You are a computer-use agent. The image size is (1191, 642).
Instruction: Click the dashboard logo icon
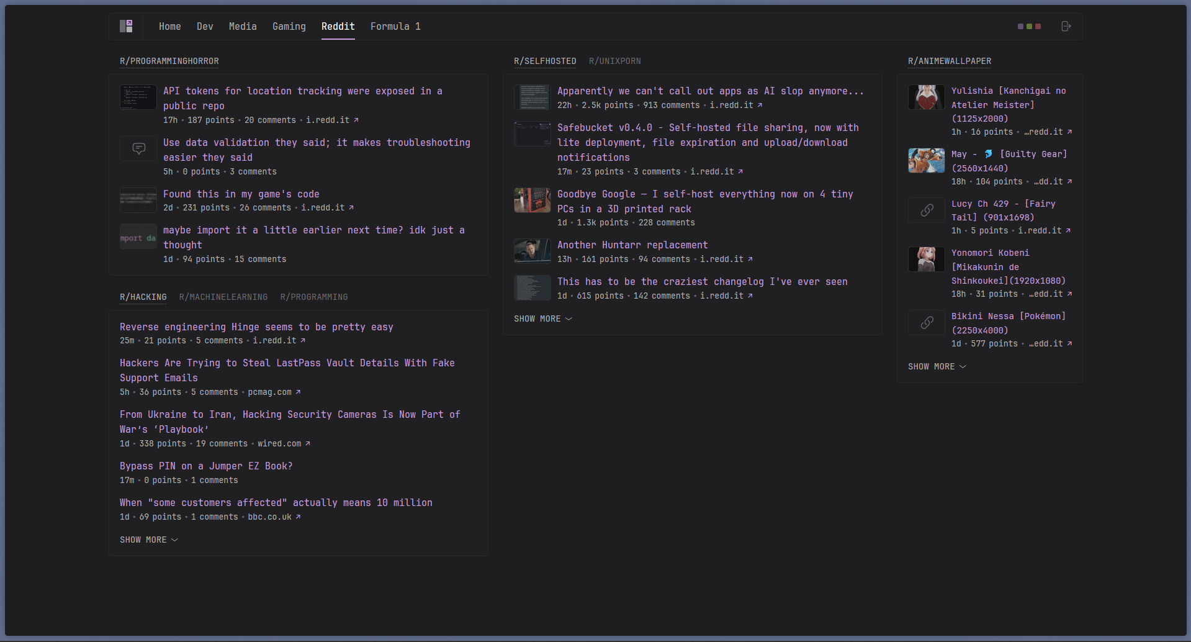point(126,26)
